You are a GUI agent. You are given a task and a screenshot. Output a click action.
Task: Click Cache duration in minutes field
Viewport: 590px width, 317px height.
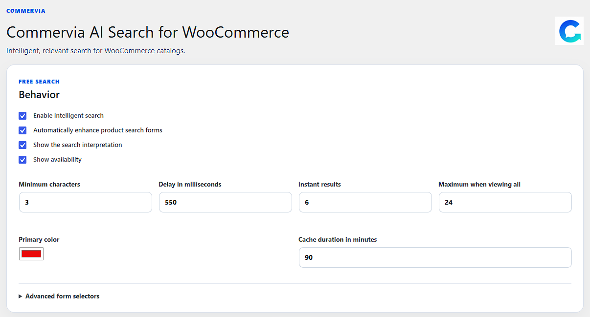tap(435, 257)
